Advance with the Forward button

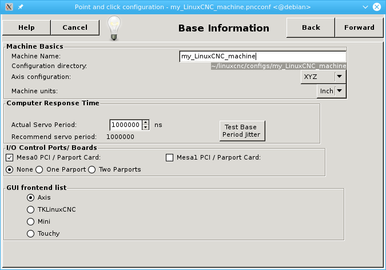359,27
